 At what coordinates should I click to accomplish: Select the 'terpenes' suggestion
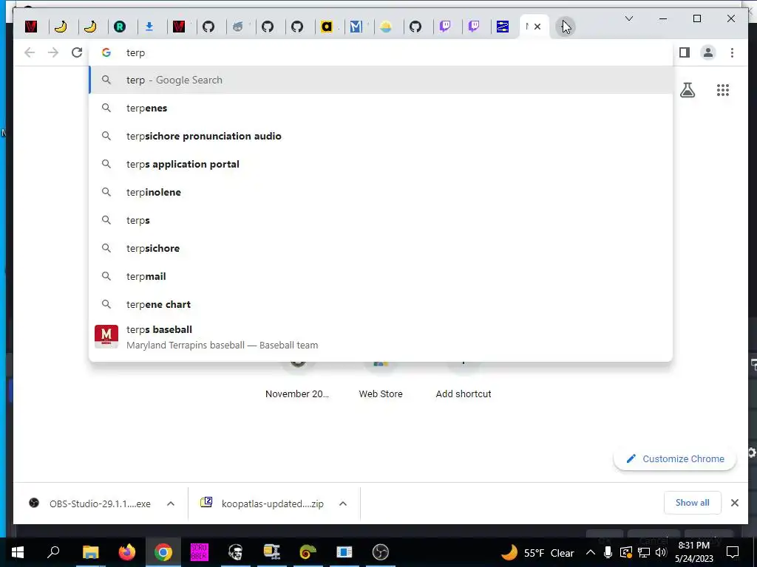[x=381, y=108]
